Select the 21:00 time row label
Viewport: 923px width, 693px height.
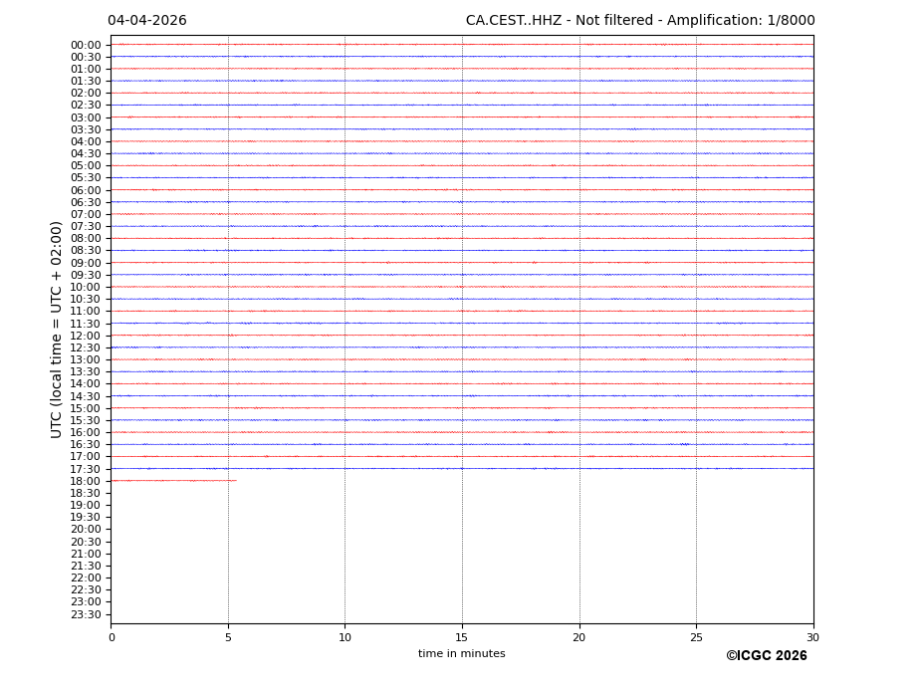(x=85, y=554)
